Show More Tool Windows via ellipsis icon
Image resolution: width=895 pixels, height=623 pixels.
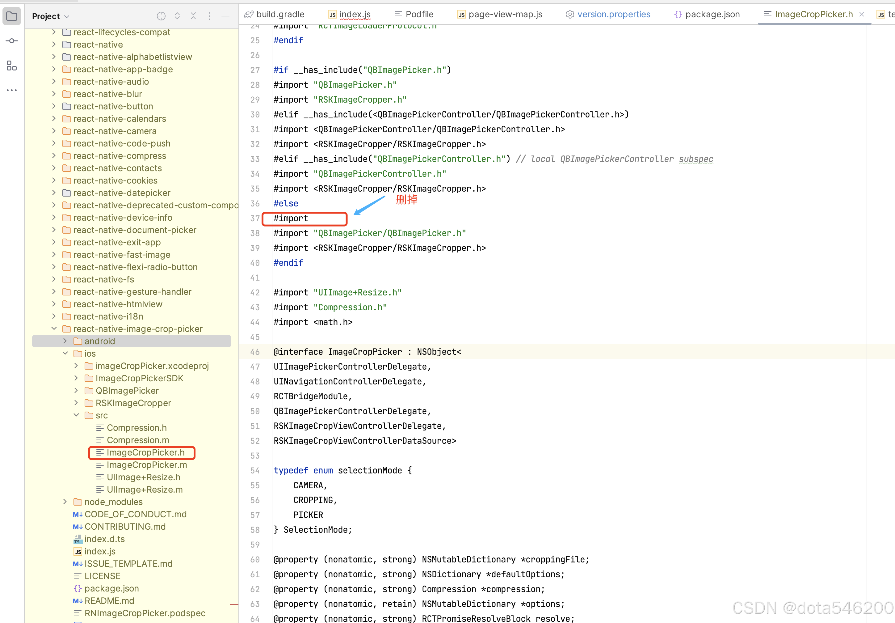point(11,90)
